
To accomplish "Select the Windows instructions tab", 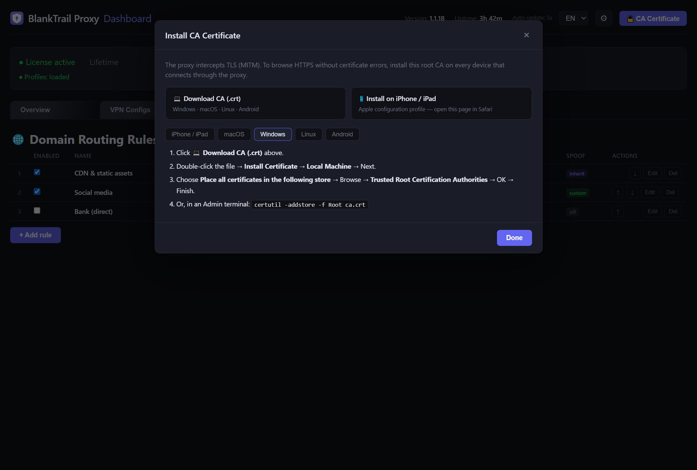I will tap(273, 134).
